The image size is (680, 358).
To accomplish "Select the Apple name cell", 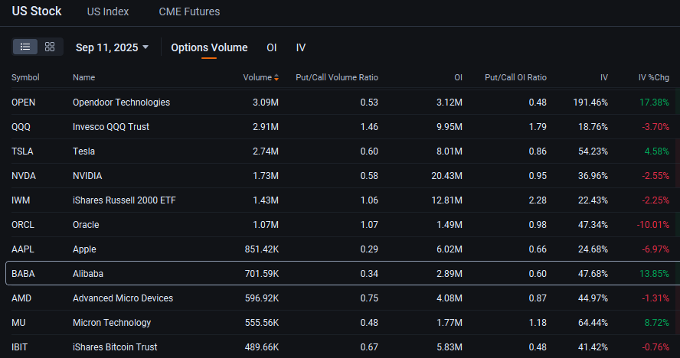I will 84,249.
